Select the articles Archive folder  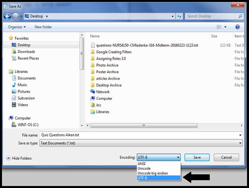click(x=108, y=79)
